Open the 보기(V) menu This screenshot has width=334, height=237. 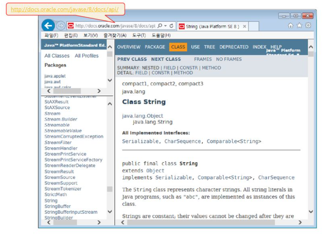pyautogui.click(x=91, y=35)
